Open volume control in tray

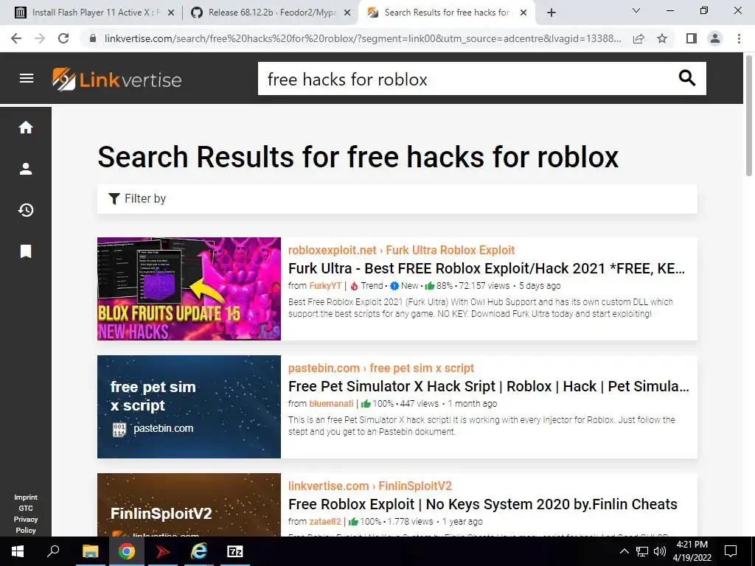(x=660, y=551)
